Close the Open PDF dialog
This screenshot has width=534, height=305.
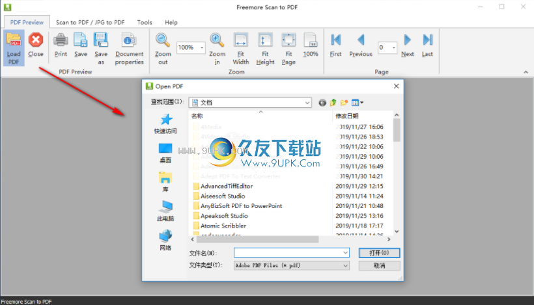coord(397,86)
